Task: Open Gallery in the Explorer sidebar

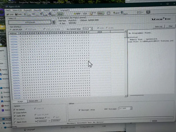Action: click(x=4, y=74)
